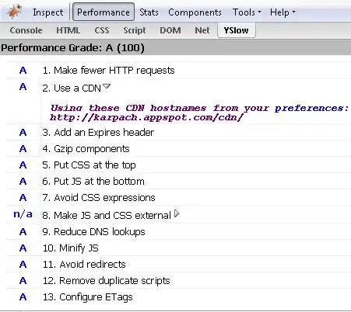The width and height of the screenshot is (351, 312).
Task: Collapse the Use a CDN details triangle
Action: tap(107, 86)
